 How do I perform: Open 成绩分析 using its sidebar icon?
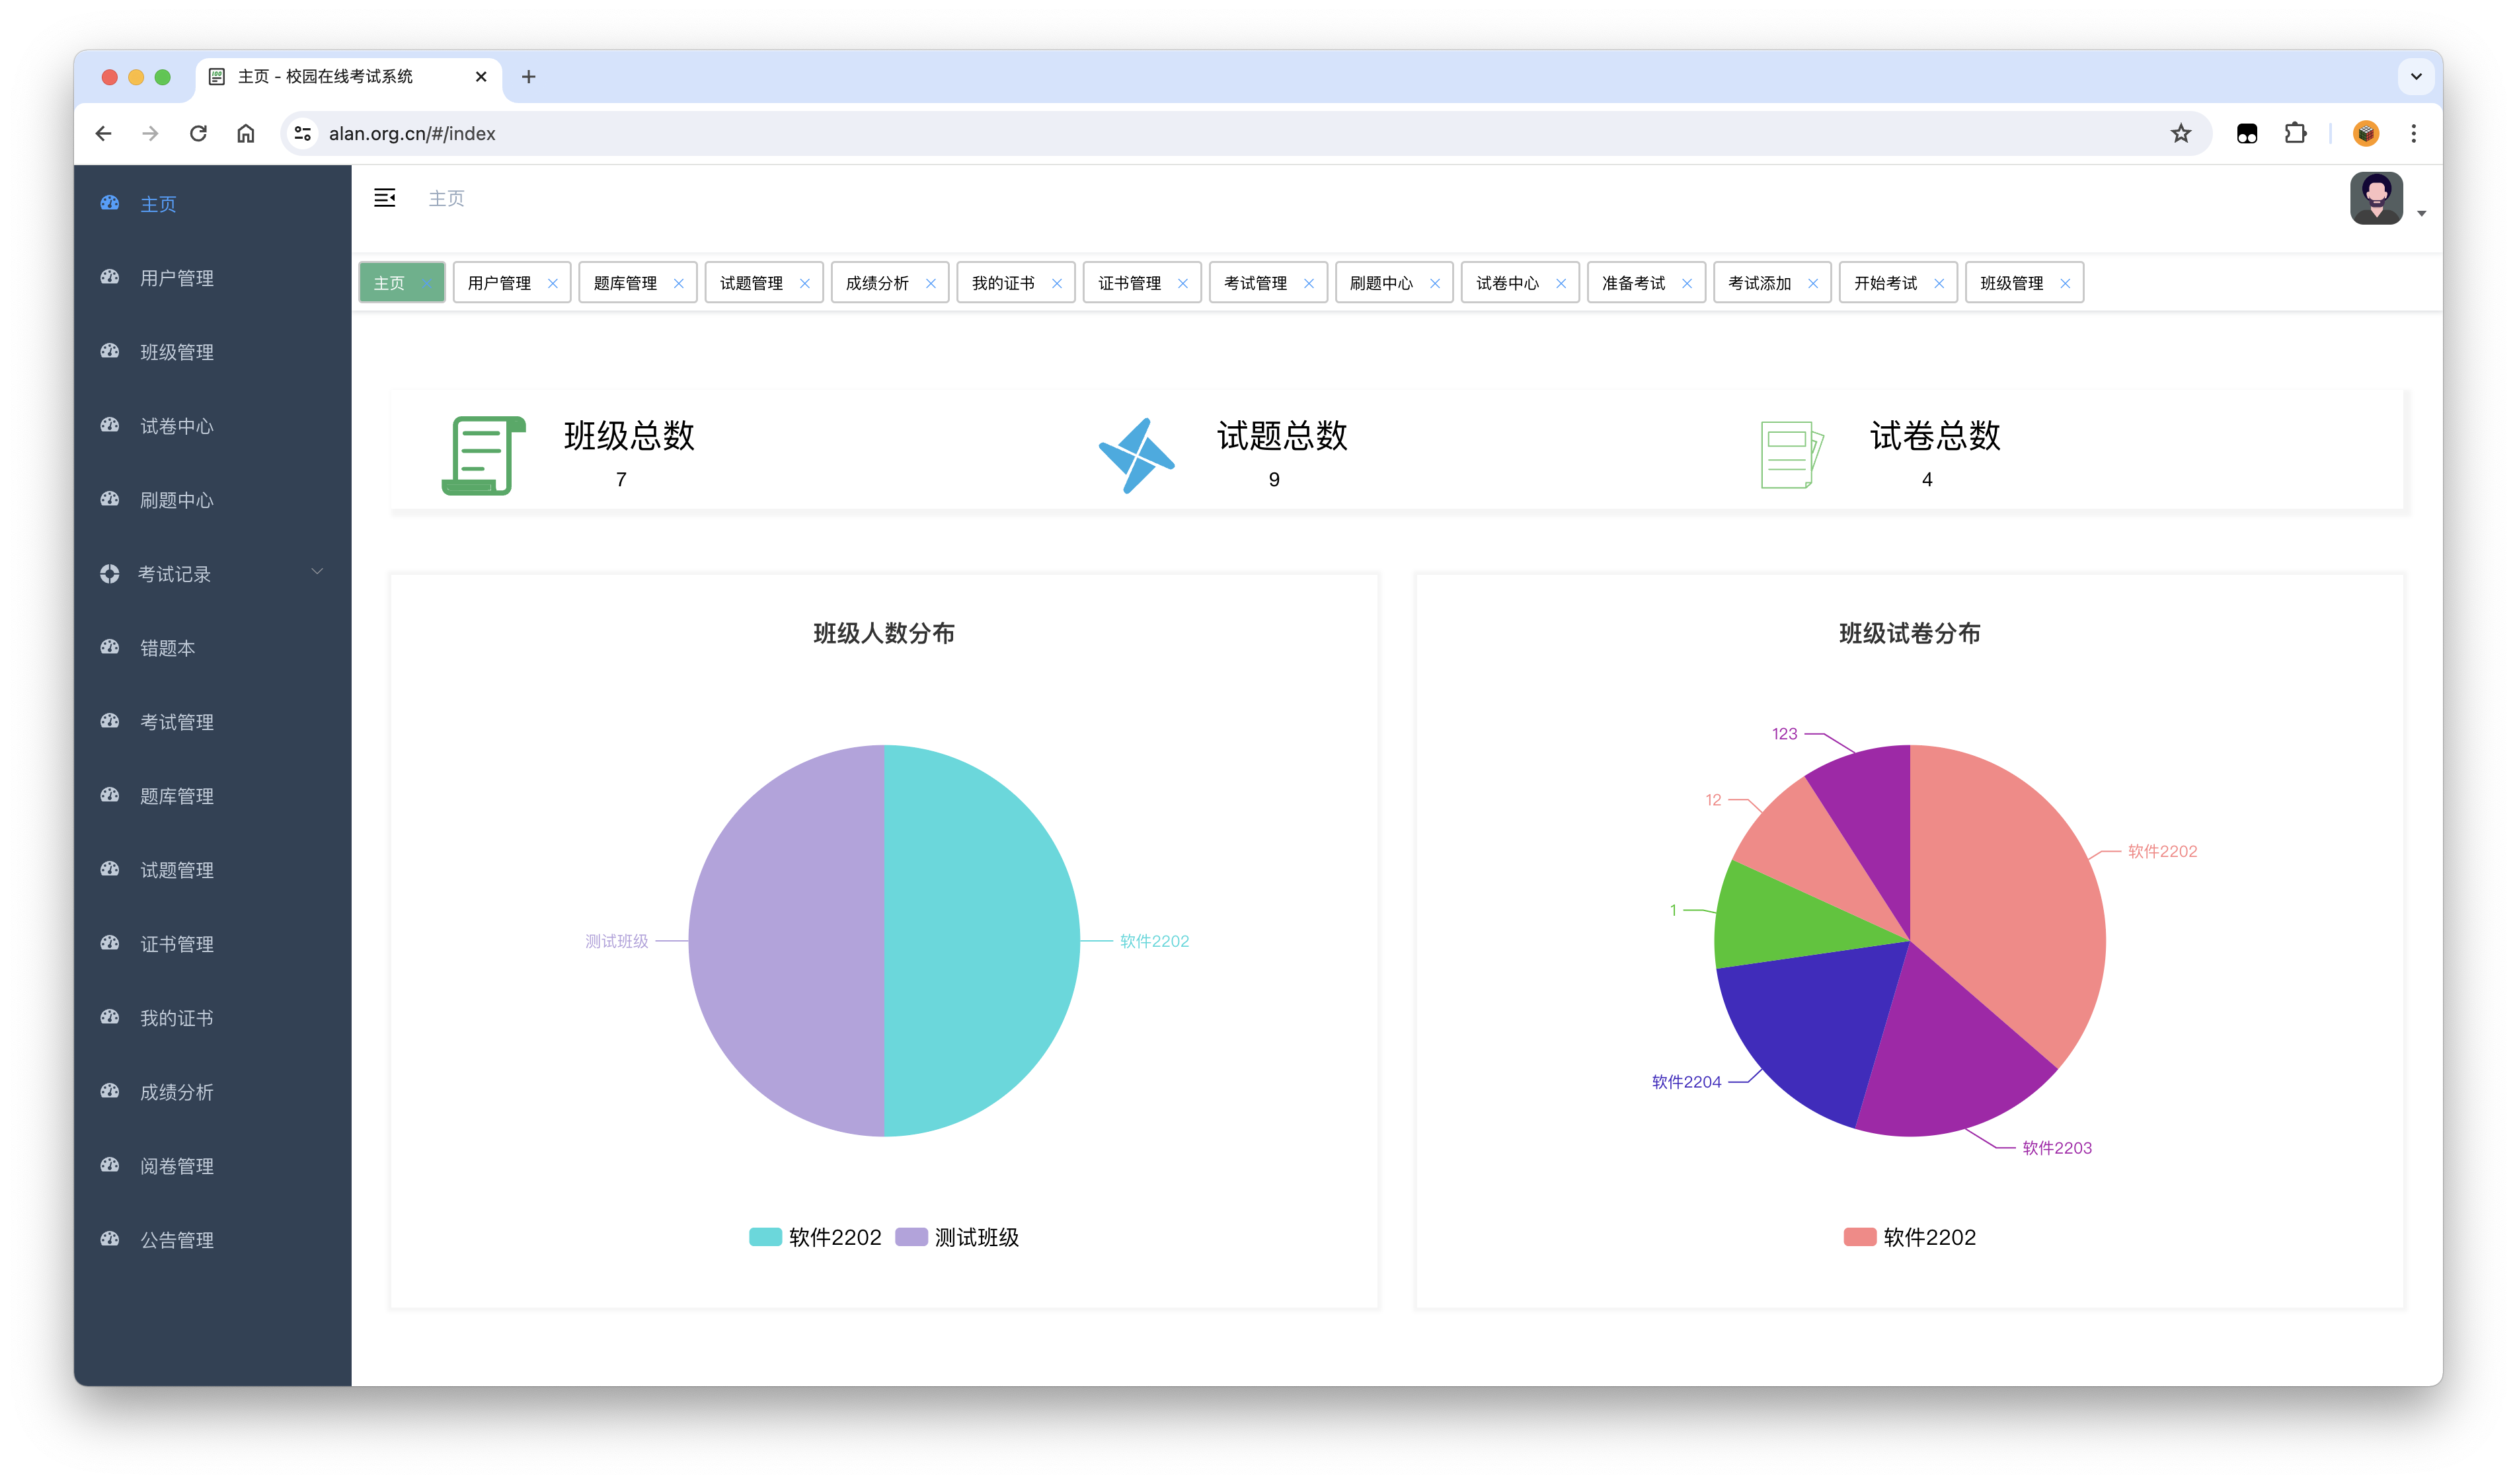click(x=110, y=1091)
